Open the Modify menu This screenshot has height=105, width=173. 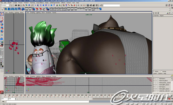pos(10,3)
